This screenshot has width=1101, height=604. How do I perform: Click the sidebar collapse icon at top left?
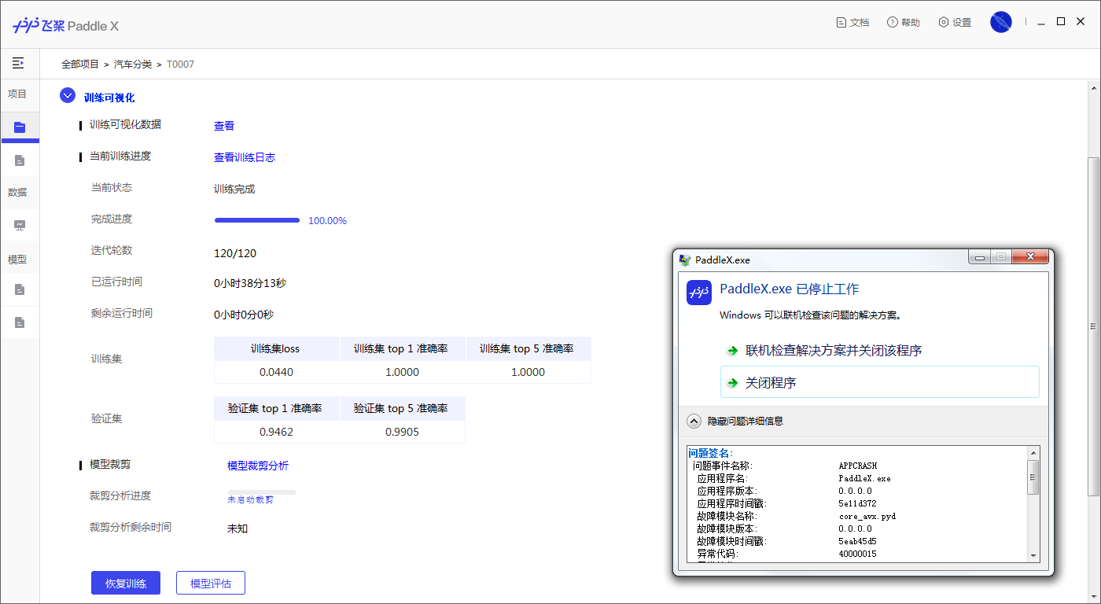pos(20,63)
